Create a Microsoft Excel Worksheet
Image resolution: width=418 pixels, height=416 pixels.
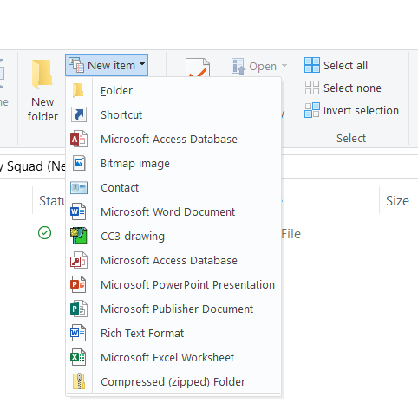(173, 358)
